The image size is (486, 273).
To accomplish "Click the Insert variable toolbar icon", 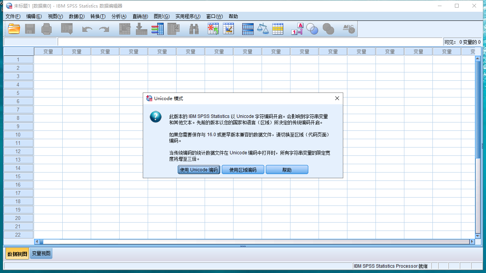I will 228,29.
